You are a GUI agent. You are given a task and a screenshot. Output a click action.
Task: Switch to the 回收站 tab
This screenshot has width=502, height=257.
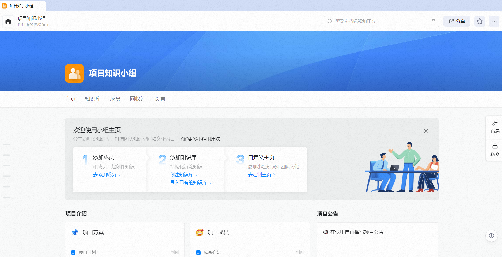138,99
